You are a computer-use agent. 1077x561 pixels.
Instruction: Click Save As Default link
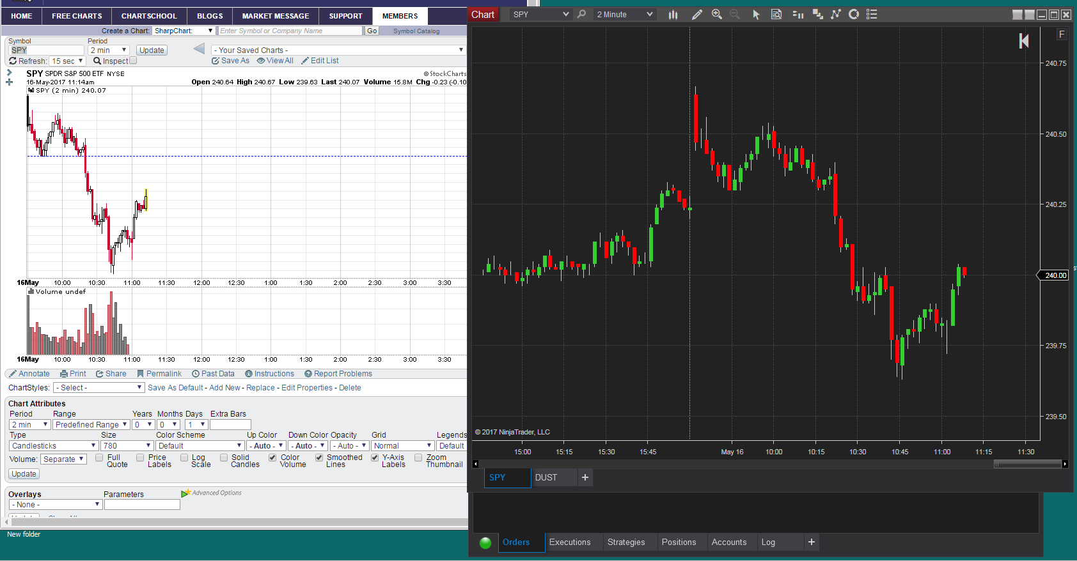point(175,388)
